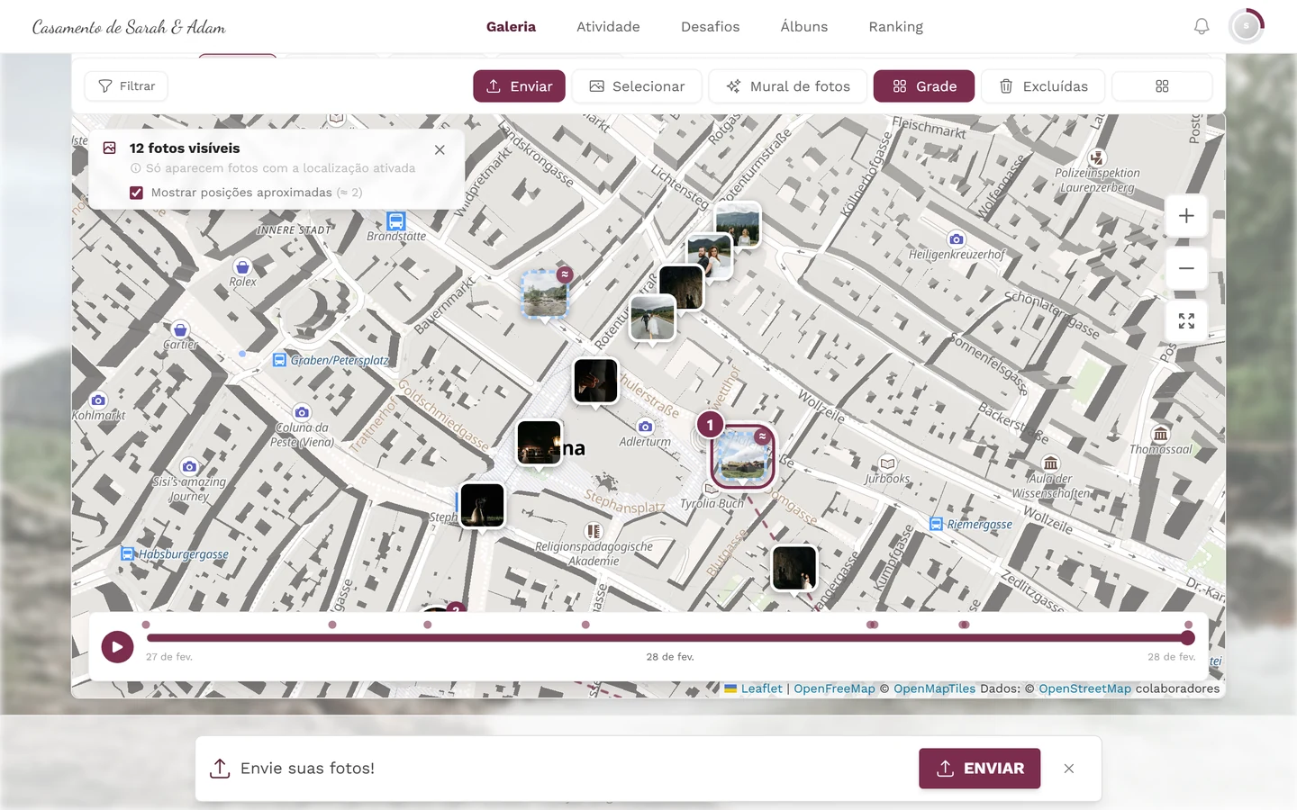
Task: Click the Riemergasse transit stop icon
Action: (937, 524)
